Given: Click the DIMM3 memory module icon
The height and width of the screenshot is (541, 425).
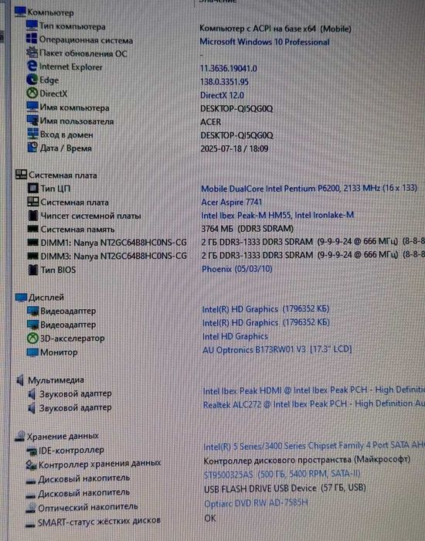Looking at the screenshot, I should click(32, 256).
